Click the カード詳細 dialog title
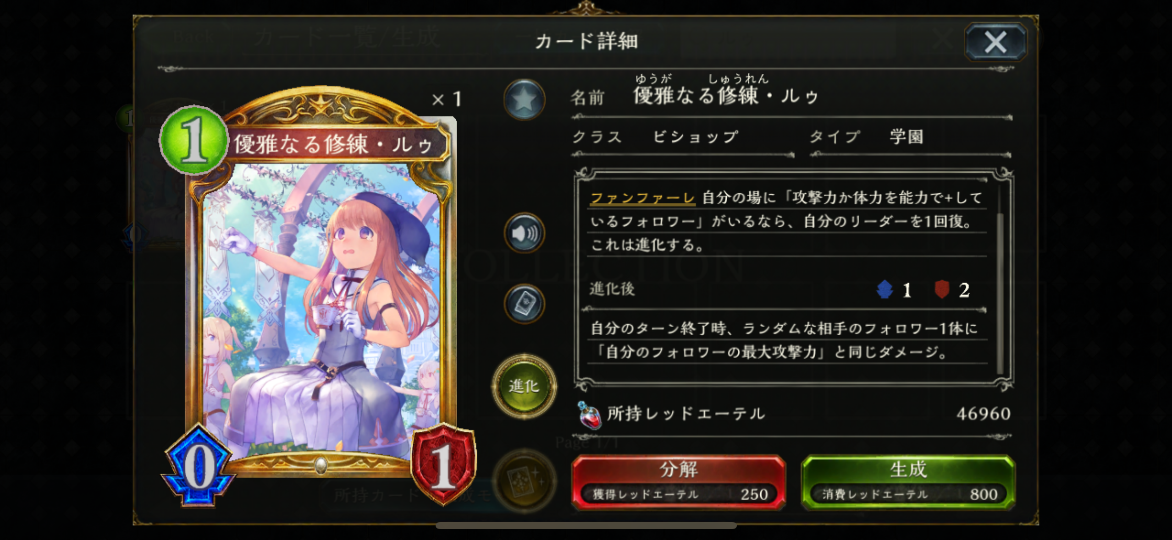This screenshot has width=1172, height=540. tap(586, 41)
